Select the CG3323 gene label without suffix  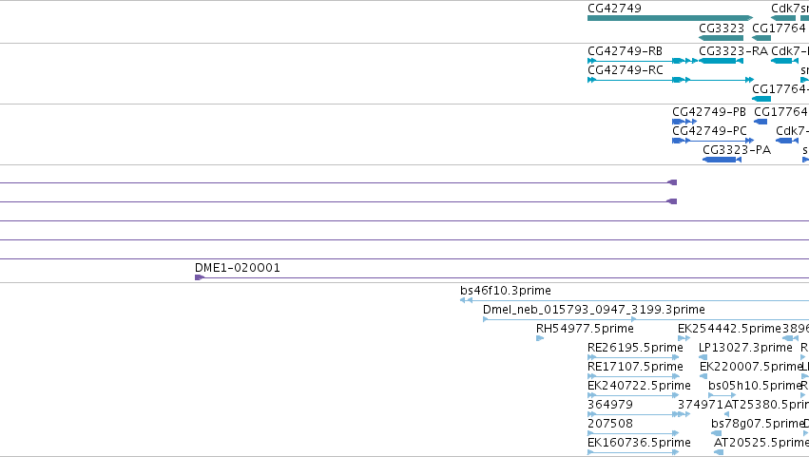pyautogui.click(x=722, y=28)
